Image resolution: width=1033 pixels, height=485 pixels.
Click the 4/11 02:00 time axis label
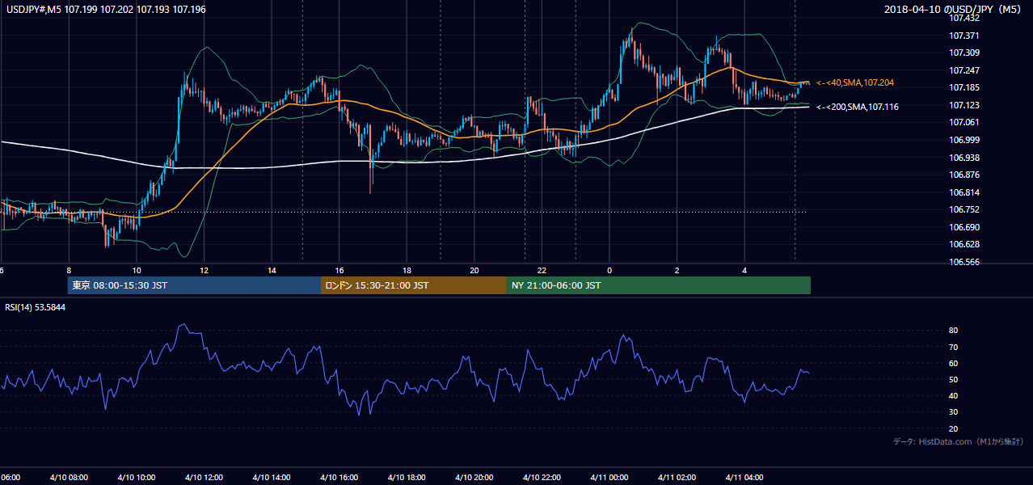tap(677, 478)
